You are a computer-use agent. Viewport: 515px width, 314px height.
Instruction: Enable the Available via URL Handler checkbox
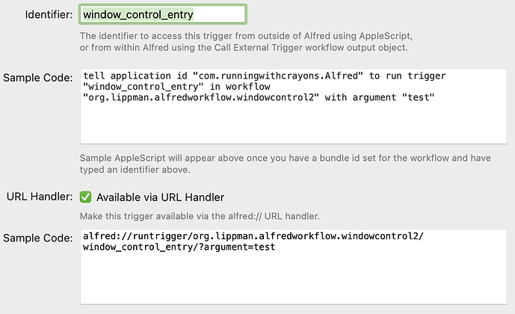click(x=85, y=197)
